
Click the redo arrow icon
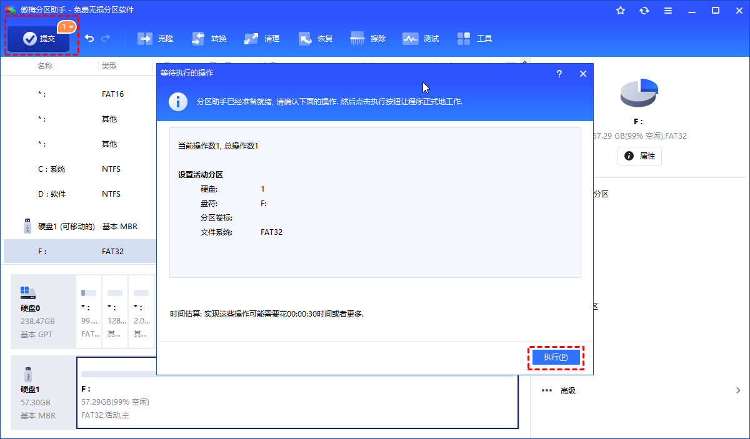[106, 39]
